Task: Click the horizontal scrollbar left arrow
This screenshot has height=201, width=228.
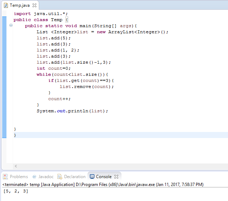Action: (x=16, y=166)
